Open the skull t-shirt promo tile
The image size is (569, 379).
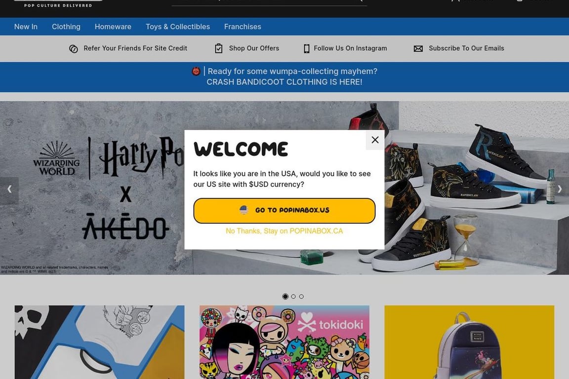(x=99, y=342)
